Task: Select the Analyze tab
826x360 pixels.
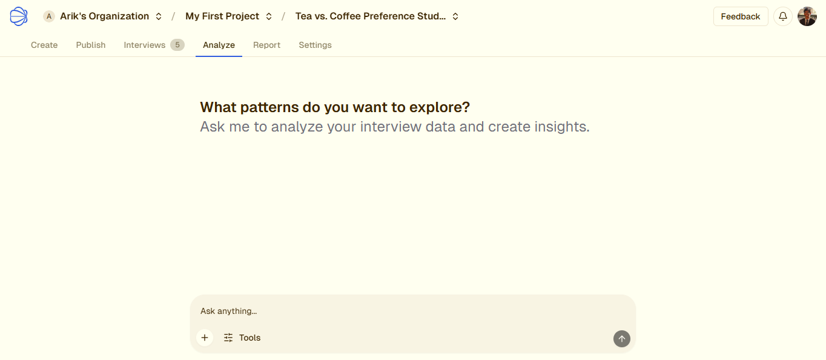Action: pyautogui.click(x=219, y=45)
